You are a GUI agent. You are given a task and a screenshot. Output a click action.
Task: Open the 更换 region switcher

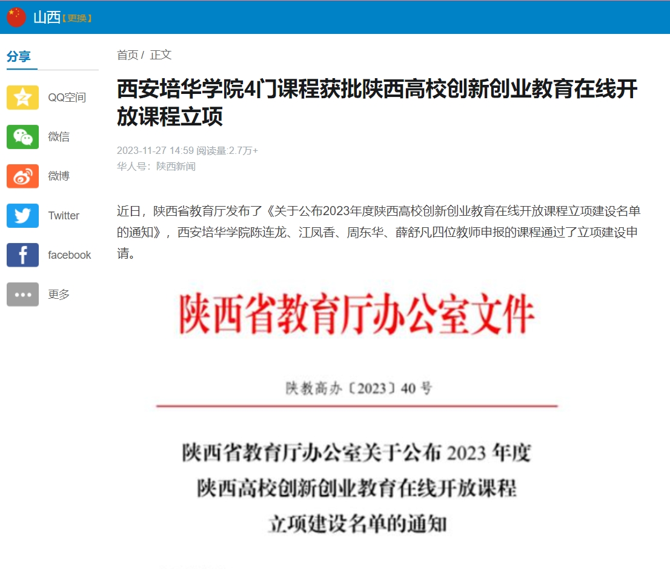[x=77, y=19]
